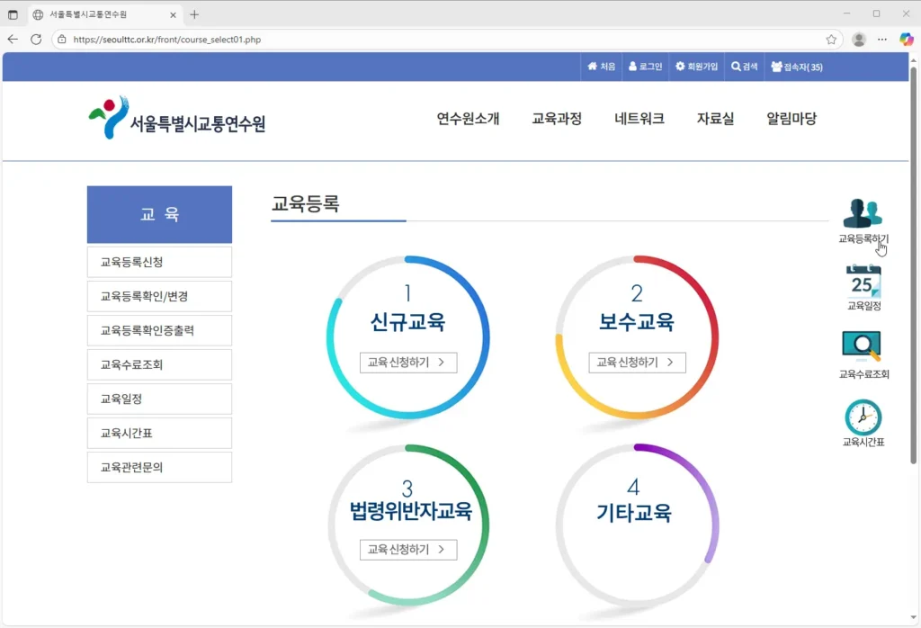Viewport: 921px width, 628px height.
Task: Click 교육 신청하기 under 신규교육
Action: [408, 363]
